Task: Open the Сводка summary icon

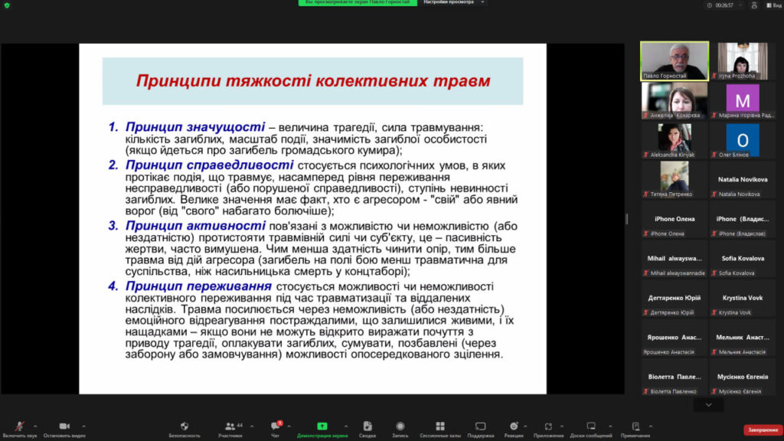Action: pyautogui.click(x=367, y=427)
